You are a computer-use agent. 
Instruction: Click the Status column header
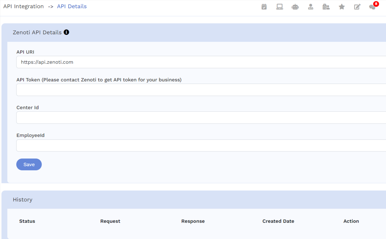[27, 221]
